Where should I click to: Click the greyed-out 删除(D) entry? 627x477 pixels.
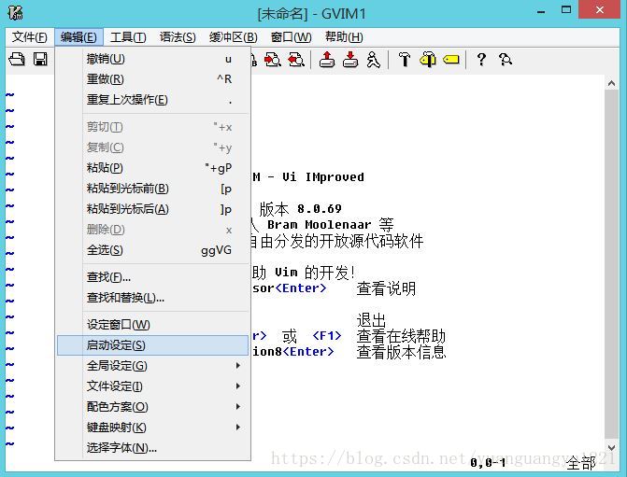152,230
